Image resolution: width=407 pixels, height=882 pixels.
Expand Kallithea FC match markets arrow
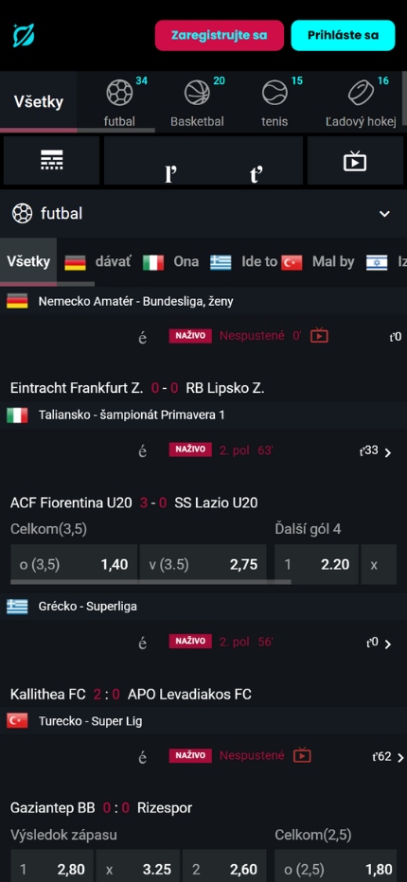point(388,644)
